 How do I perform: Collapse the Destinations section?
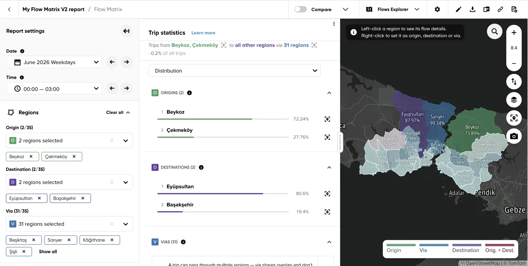pyautogui.click(x=329, y=167)
